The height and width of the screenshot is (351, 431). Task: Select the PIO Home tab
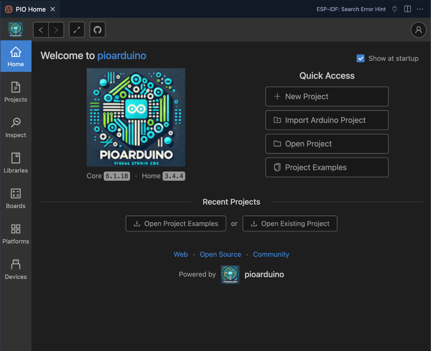[30, 9]
